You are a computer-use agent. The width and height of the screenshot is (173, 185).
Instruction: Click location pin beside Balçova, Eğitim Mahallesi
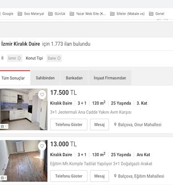(115, 176)
